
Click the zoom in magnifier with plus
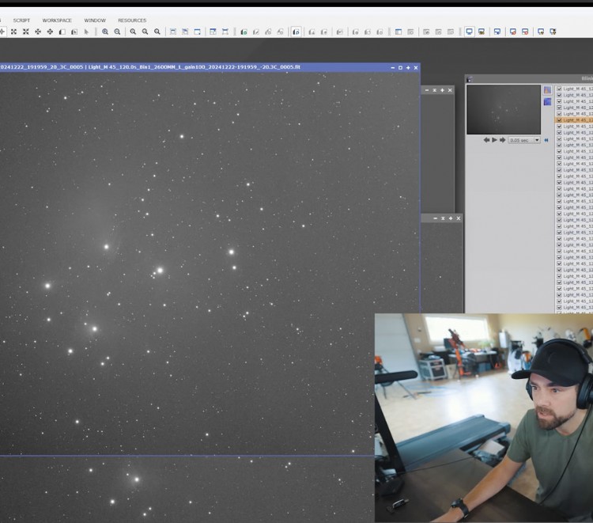(x=105, y=32)
